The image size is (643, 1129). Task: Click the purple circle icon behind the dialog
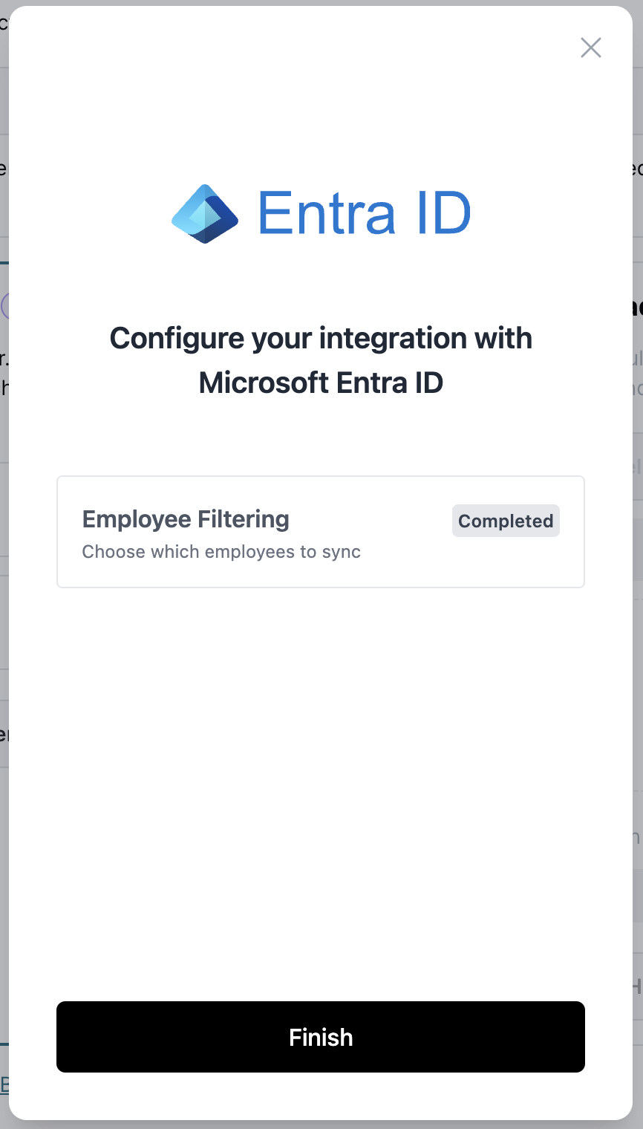[x=4, y=306]
